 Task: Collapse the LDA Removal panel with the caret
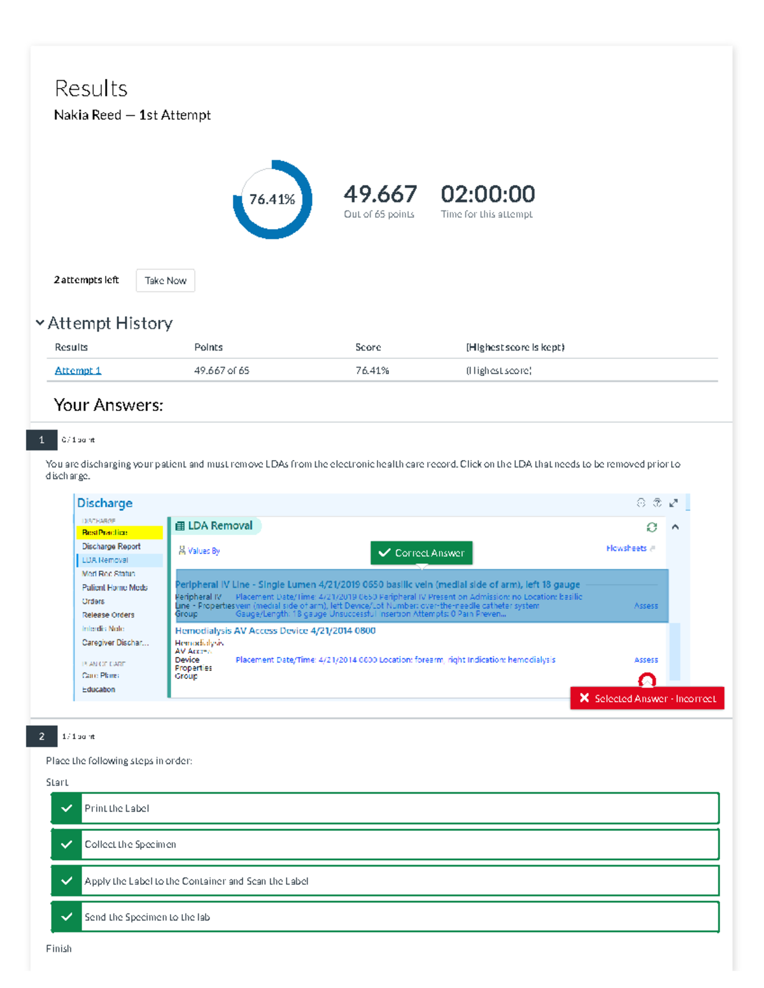click(676, 527)
